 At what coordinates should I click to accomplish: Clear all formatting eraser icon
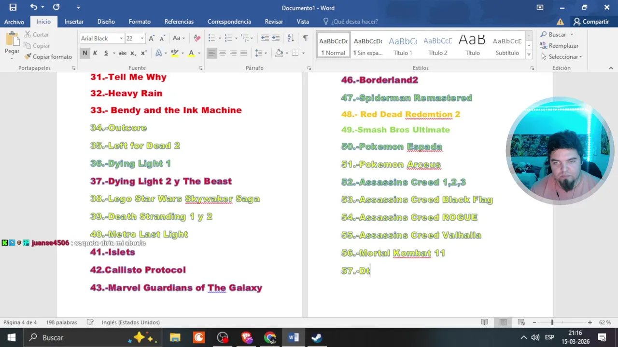(197, 38)
